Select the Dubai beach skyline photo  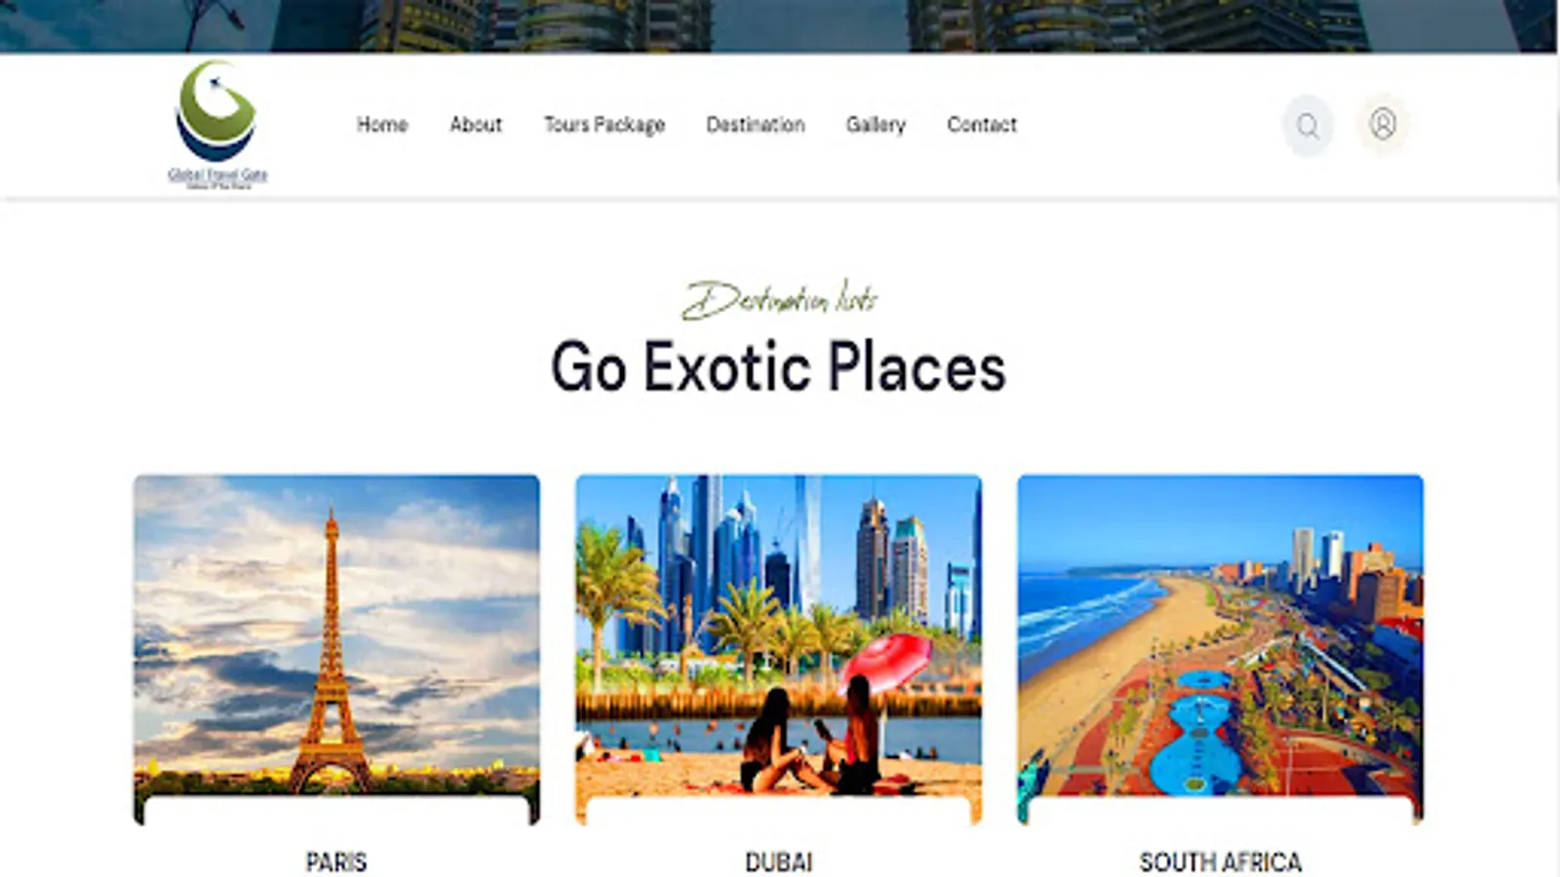tap(778, 649)
